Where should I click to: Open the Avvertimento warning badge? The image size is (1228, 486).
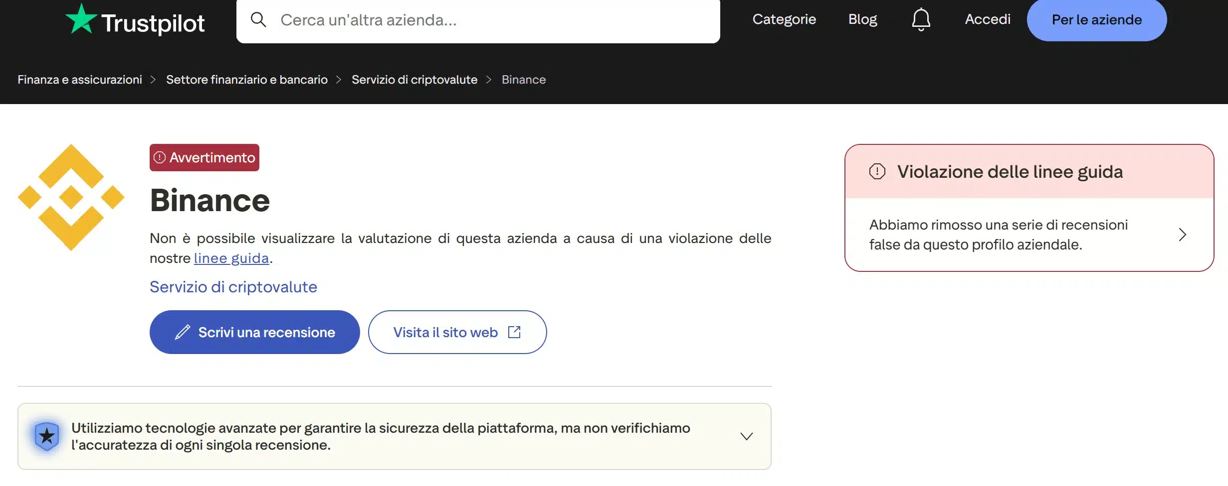click(204, 157)
